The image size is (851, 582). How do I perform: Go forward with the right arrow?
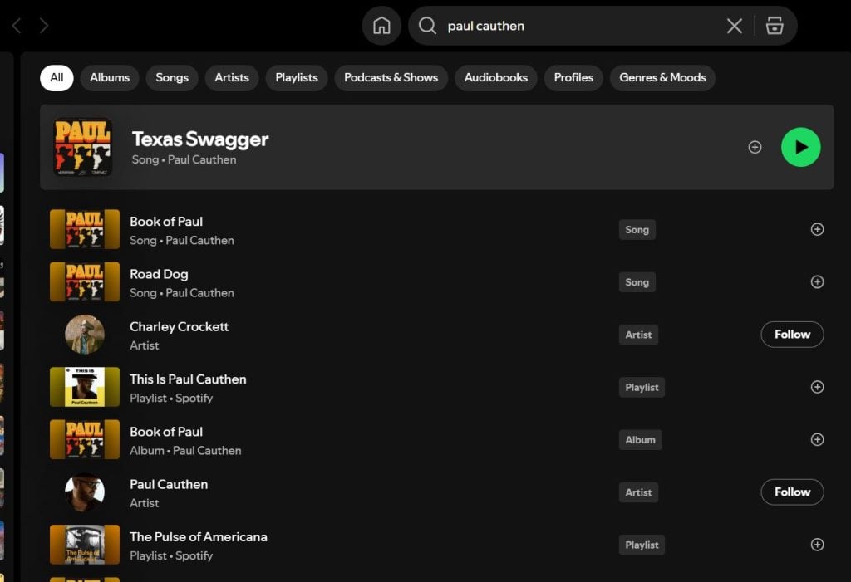(x=44, y=26)
